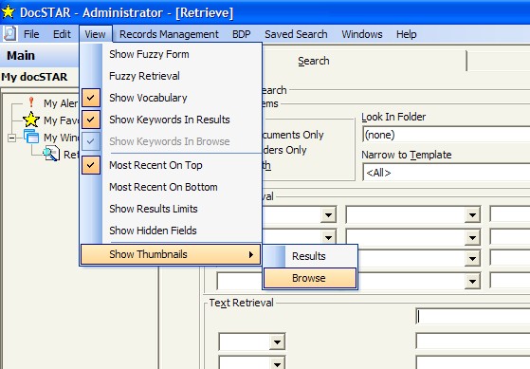Select the Documents Only option
The image size is (530, 369).
point(293,135)
